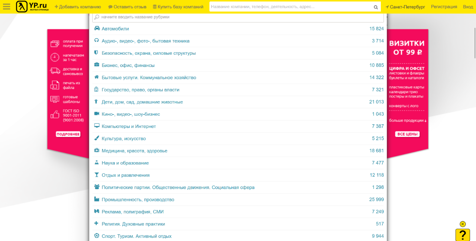Open the Автомобили category
Viewport: 476px width, 241px height.
pos(115,29)
